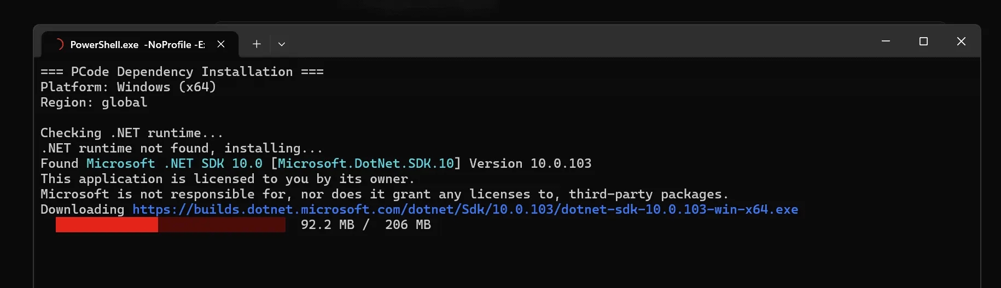
Task: Click the Microsoft.DotNet.SDK.10 package identifier
Action: click(366, 163)
